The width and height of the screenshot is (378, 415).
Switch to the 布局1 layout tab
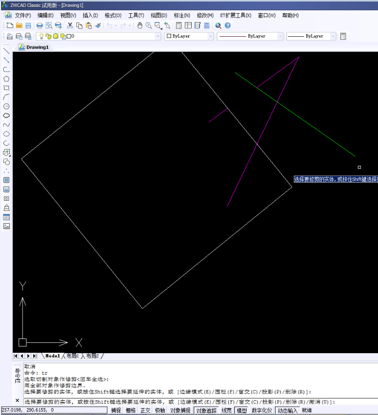tap(72, 356)
